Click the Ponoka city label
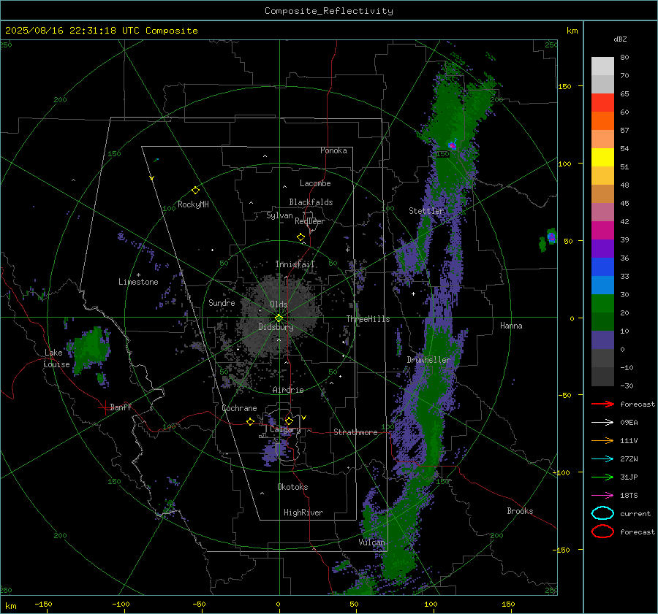 tap(333, 150)
